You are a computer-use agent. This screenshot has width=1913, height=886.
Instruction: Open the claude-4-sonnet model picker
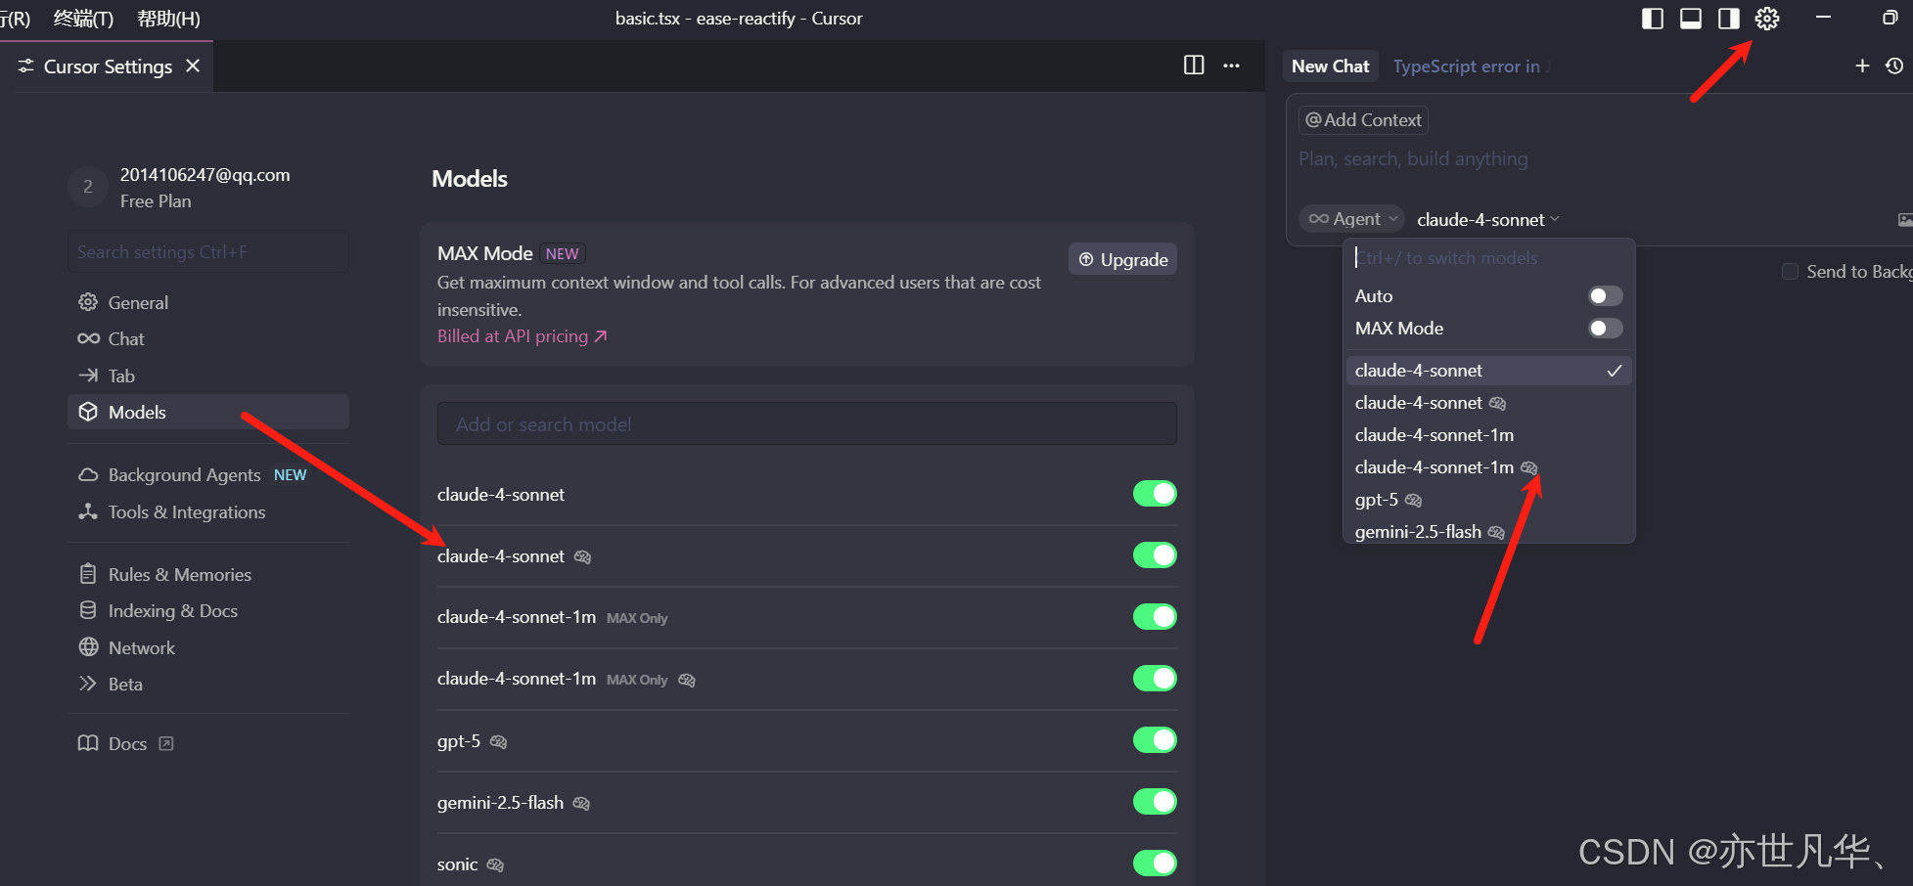pyautogui.click(x=1487, y=220)
